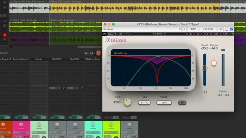Image resolution: width=246 pixels, height=138 pixels.
Task: Click the transport go-to-start button
Action: tap(86, 53)
